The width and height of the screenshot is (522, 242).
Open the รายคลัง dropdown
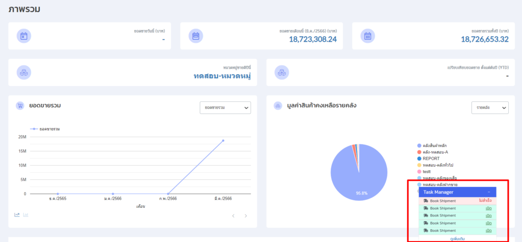[x=489, y=107]
